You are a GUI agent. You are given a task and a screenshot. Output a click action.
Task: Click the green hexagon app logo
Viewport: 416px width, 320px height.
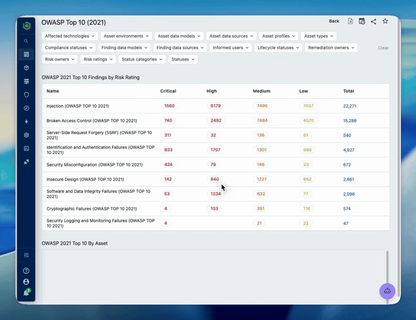[x=27, y=26]
